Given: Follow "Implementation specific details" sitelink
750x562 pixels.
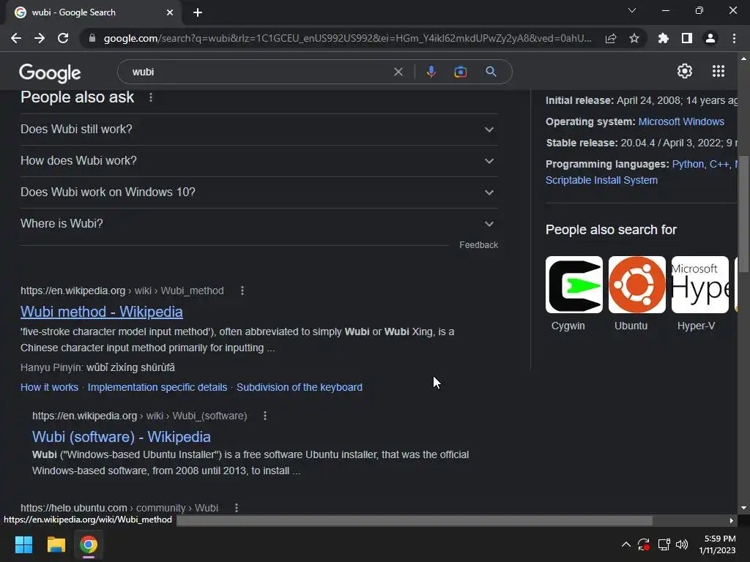Looking at the screenshot, I should 157,387.
